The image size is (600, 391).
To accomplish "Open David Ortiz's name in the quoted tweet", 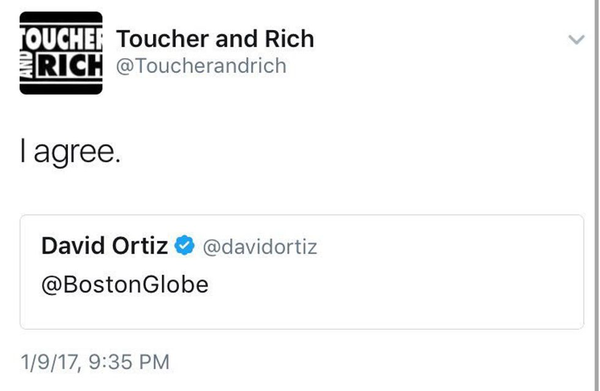I will tap(104, 246).
